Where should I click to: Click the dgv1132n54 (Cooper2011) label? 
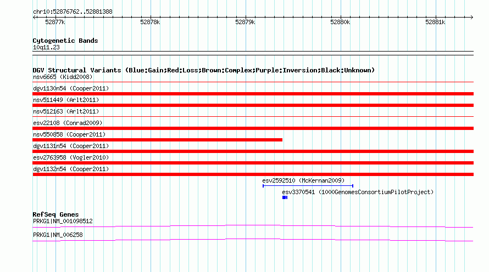[71, 169]
